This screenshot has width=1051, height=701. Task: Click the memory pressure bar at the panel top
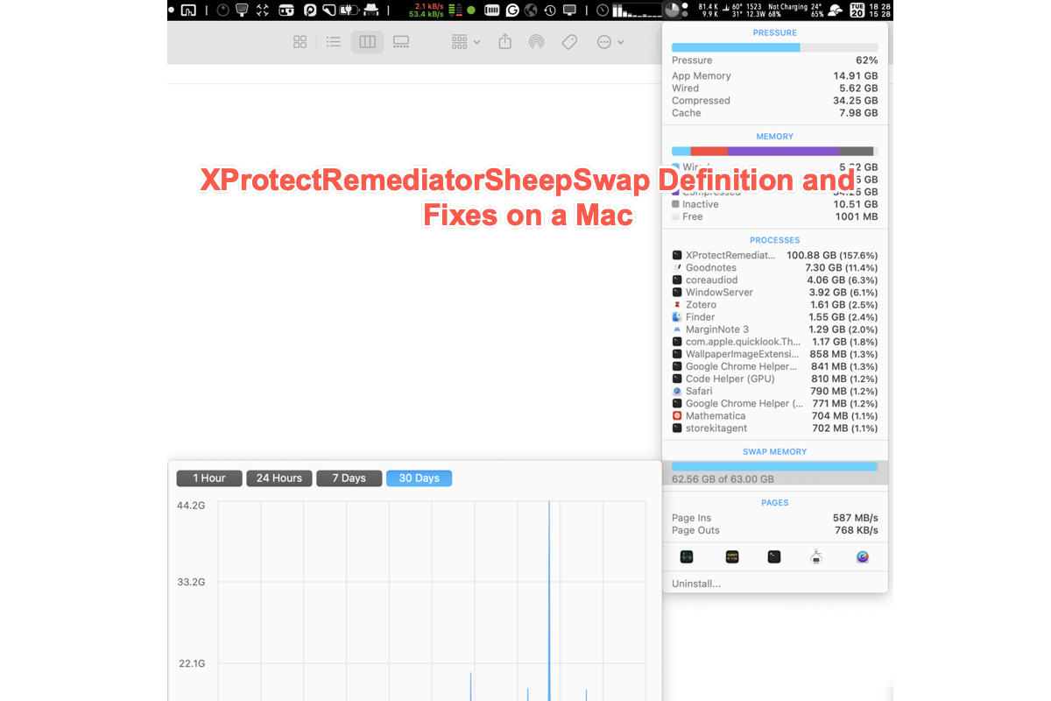[x=774, y=47]
